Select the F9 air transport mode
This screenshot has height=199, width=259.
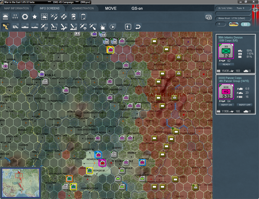[83, 27]
